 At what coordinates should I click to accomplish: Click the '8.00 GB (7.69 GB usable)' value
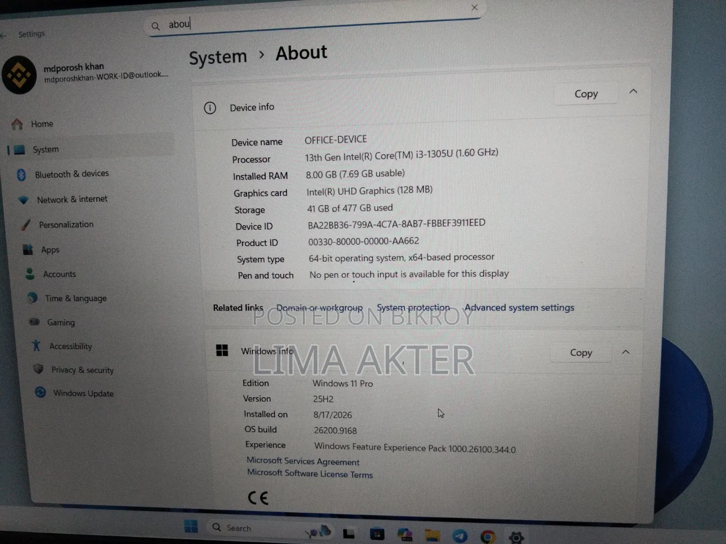355,174
